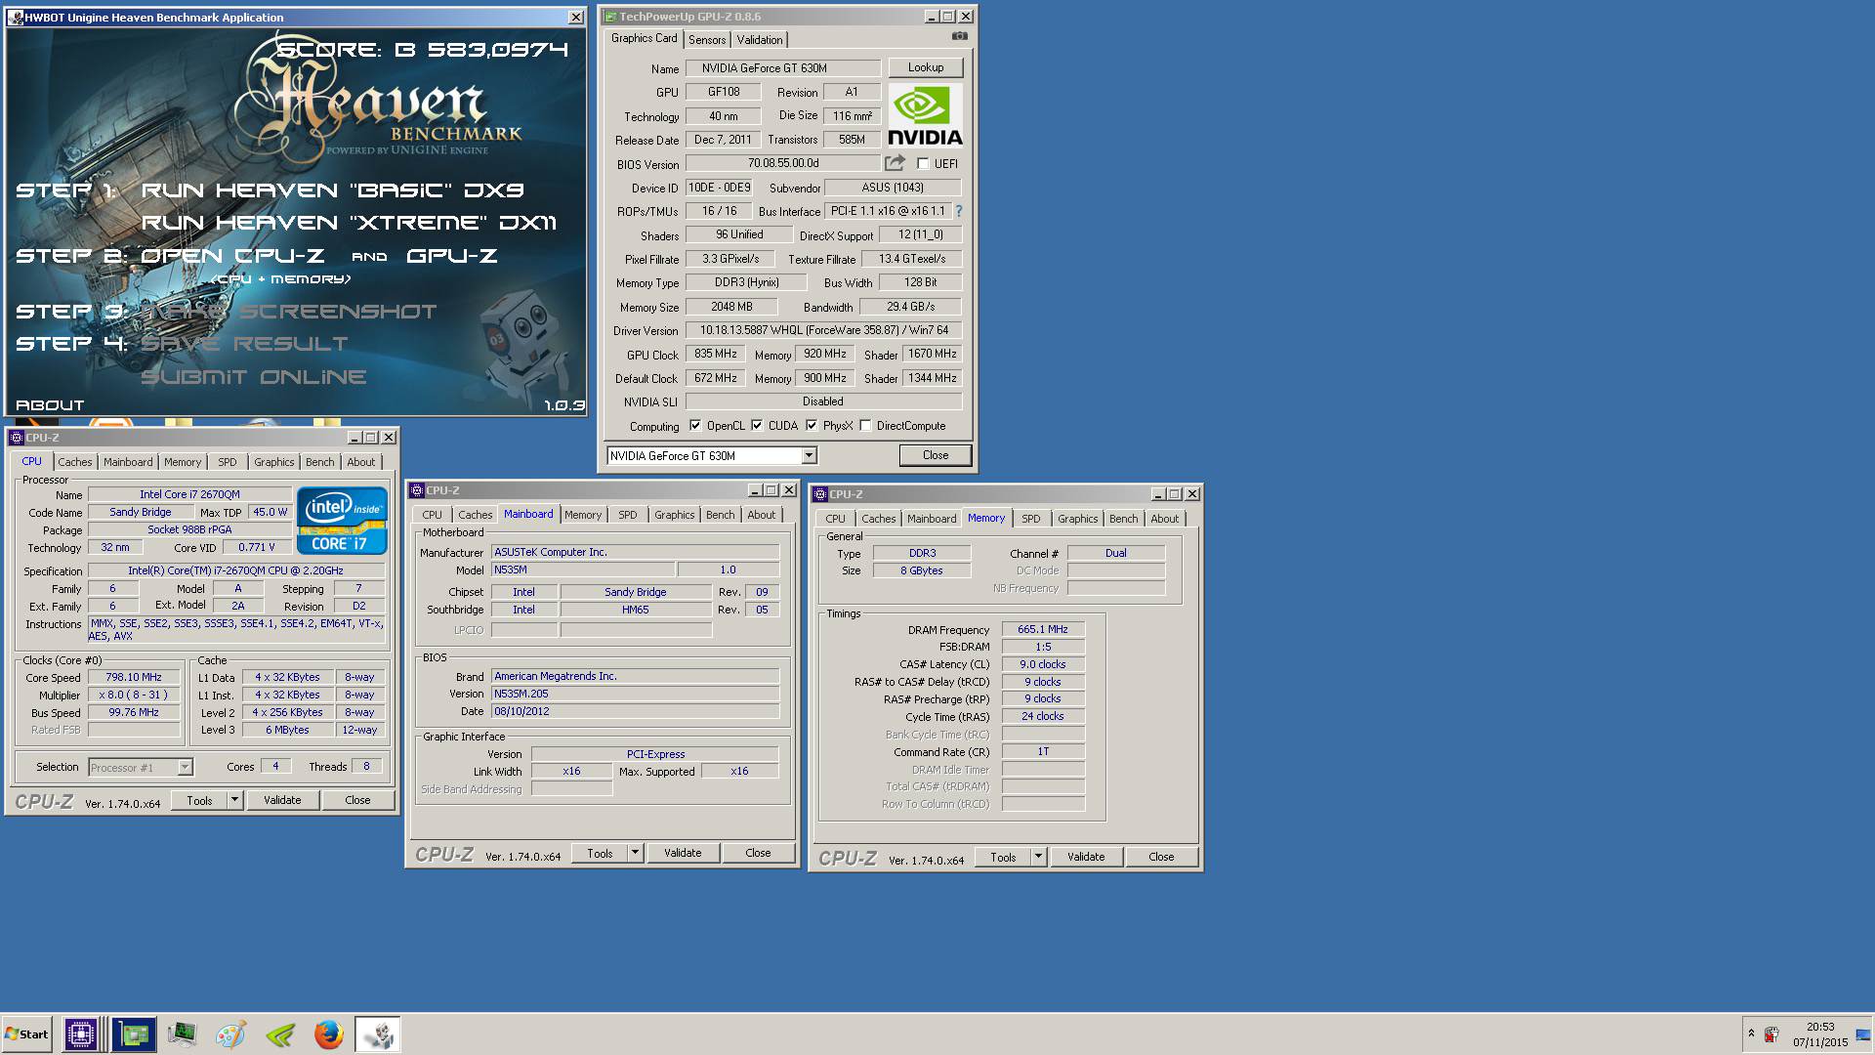Open Bench tab in CPU-Z CPU window
The height and width of the screenshot is (1055, 1875).
coord(319,462)
